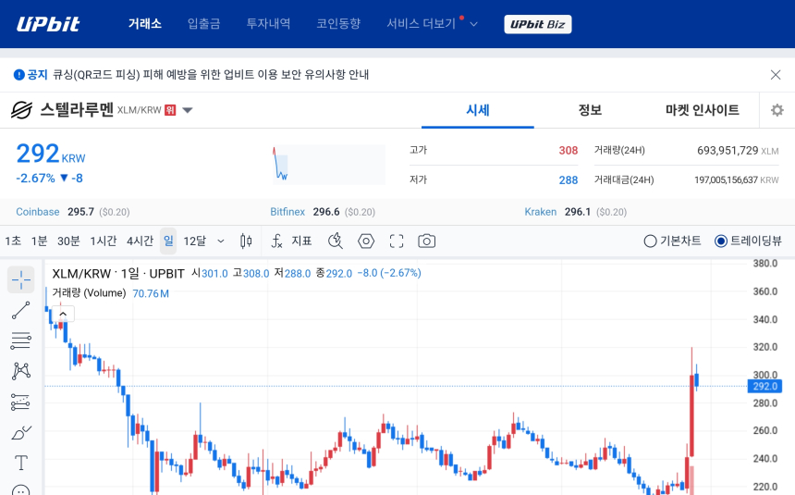The width and height of the screenshot is (795, 495).
Task: Select the pattern drawing tool
Action: pos(20,371)
